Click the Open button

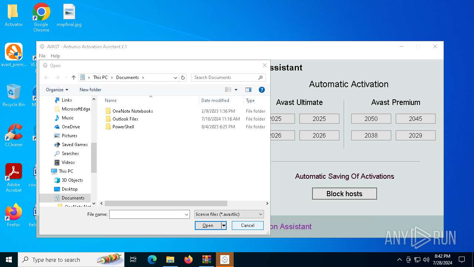tap(208, 225)
